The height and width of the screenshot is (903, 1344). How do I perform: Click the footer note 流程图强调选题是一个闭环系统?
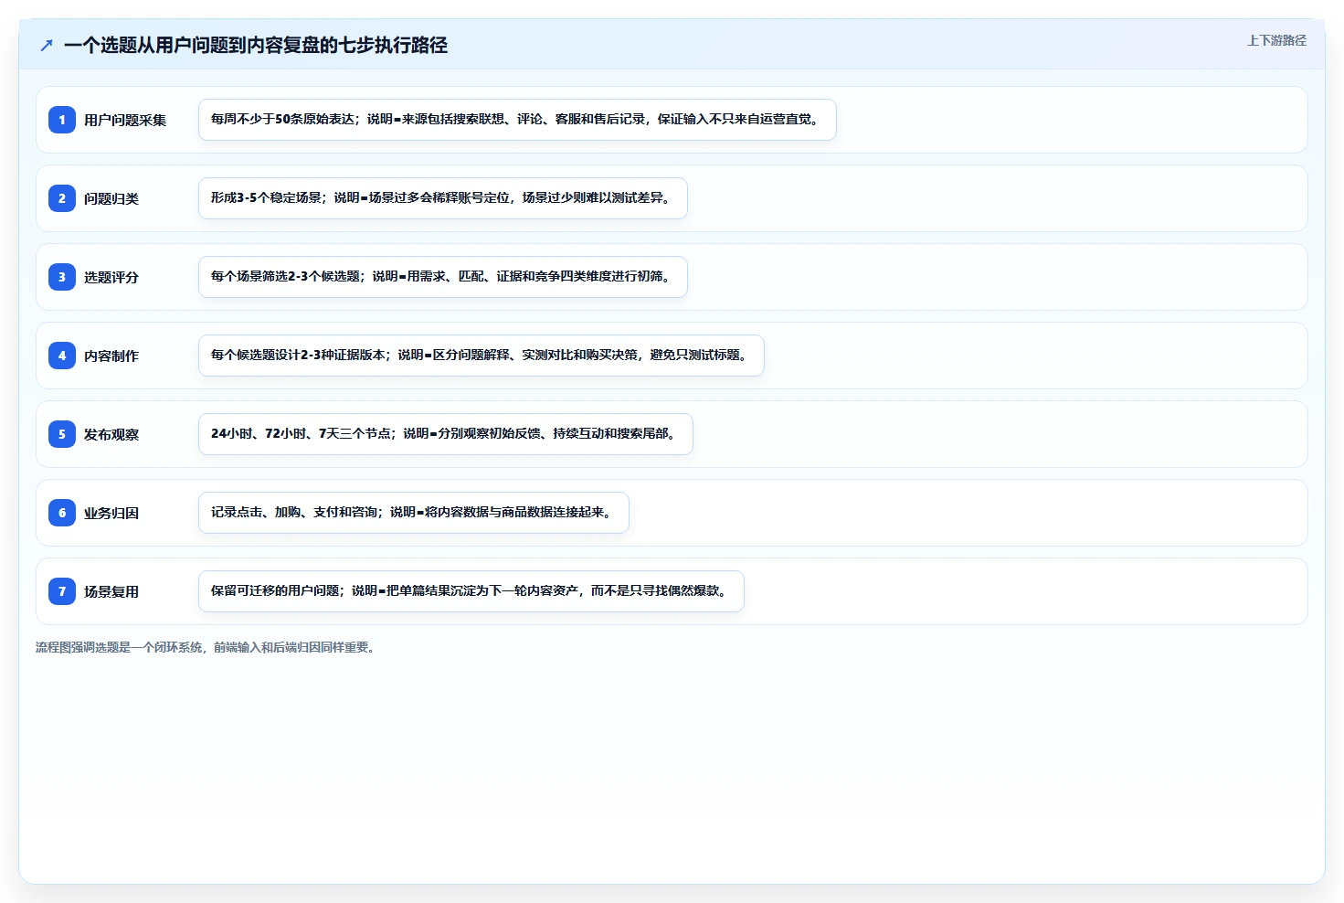click(206, 647)
